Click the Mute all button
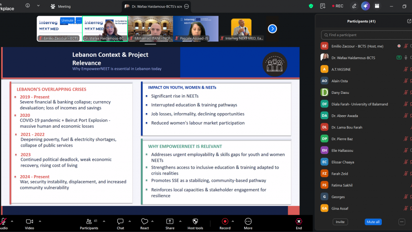 (x=373, y=222)
